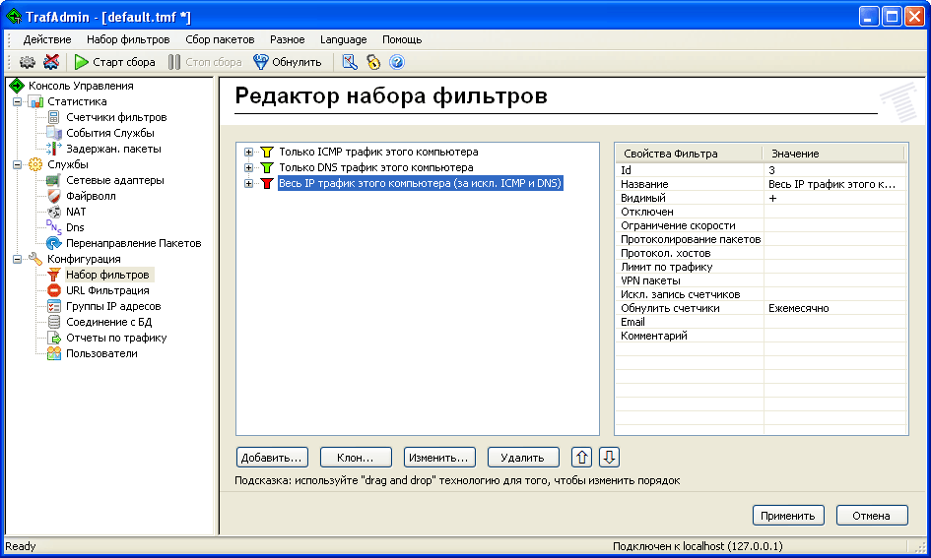Expand the 'Только ICMP трафик' filter node

(248, 153)
